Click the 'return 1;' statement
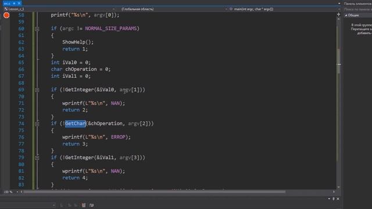The height and width of the screenshot is (209, 372). (x=75, y=49)
